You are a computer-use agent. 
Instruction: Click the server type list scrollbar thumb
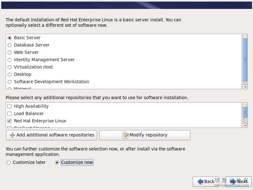(245, 60)
